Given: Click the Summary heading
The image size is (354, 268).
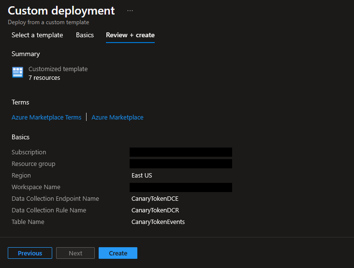Looking at the screenshot, I should point(26,54).
